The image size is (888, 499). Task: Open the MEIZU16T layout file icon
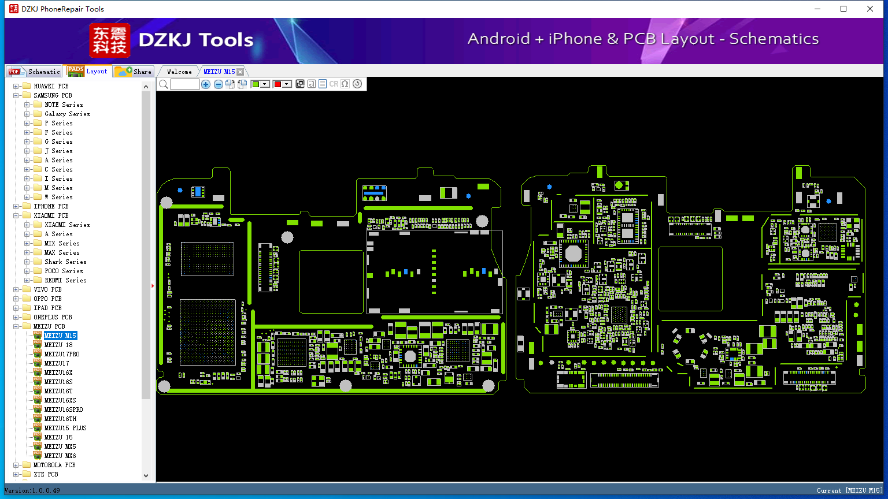coord(38,391)
